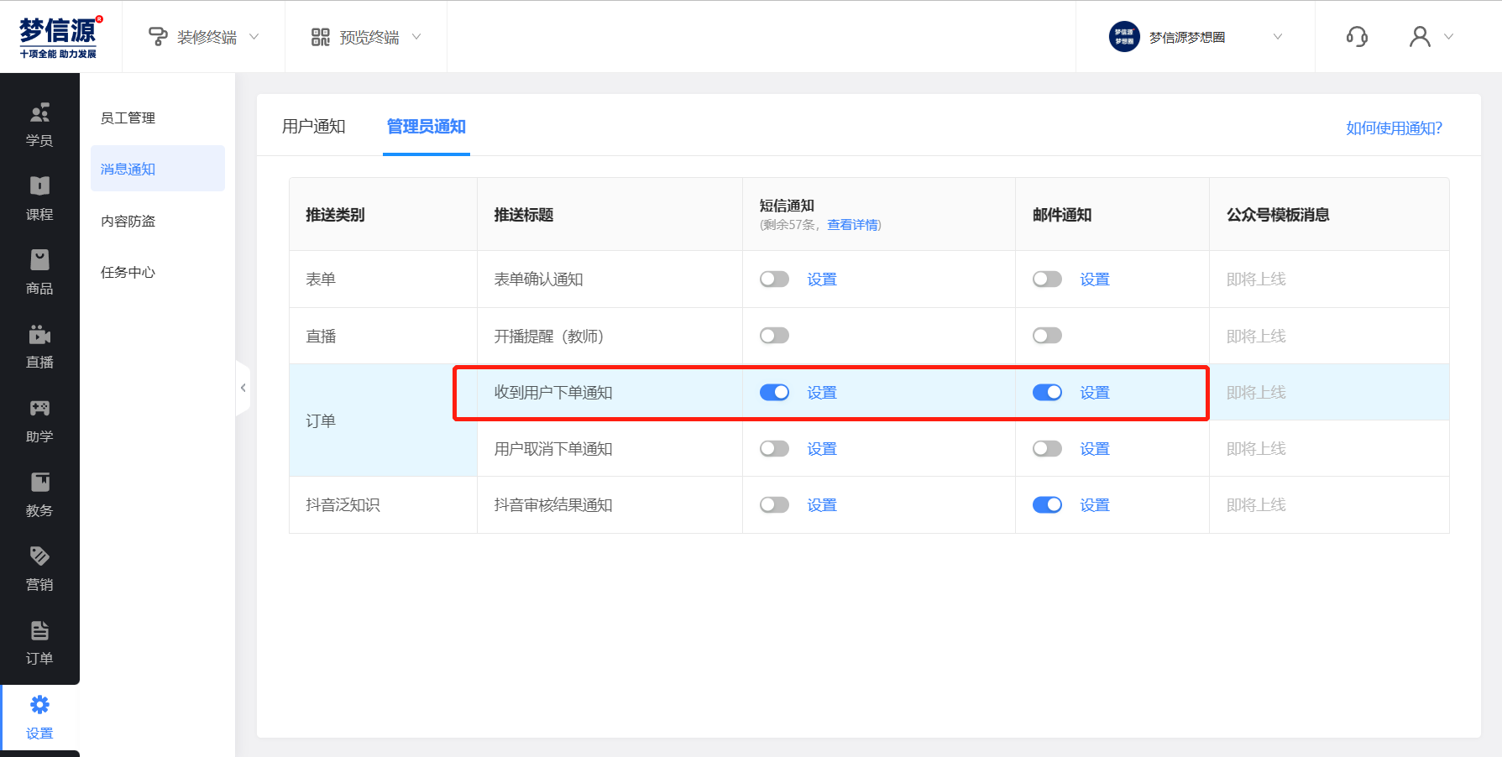
Task: Go to 课程 in left sidebar
Action: tap(39, 198)
